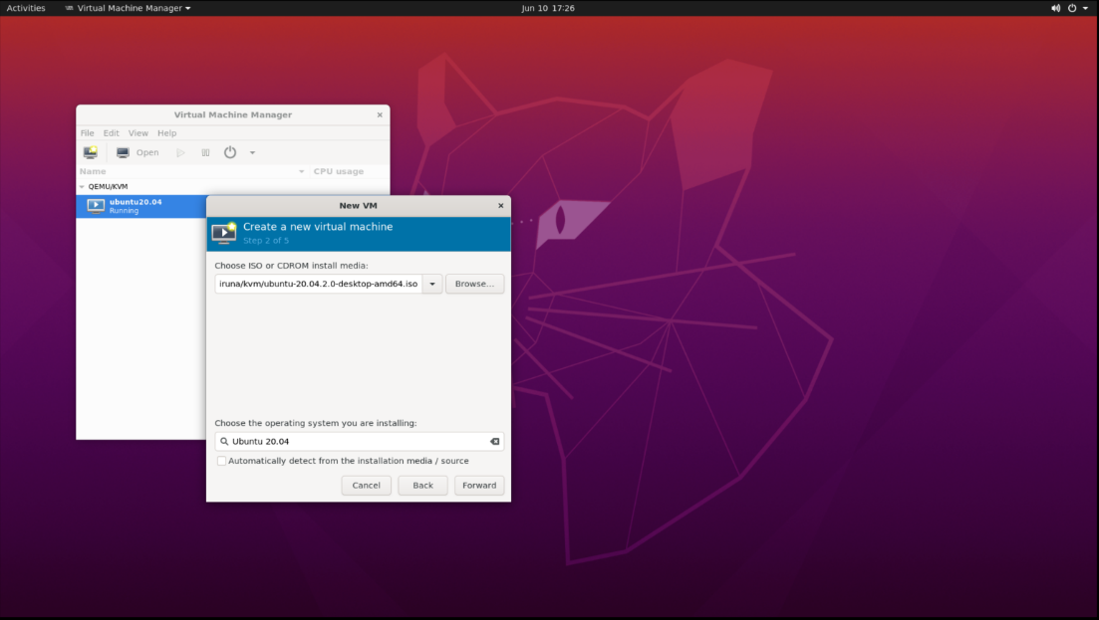1099x620 pixels.
Task: Click the power icon in top bar
Action: coord(1072,8)
